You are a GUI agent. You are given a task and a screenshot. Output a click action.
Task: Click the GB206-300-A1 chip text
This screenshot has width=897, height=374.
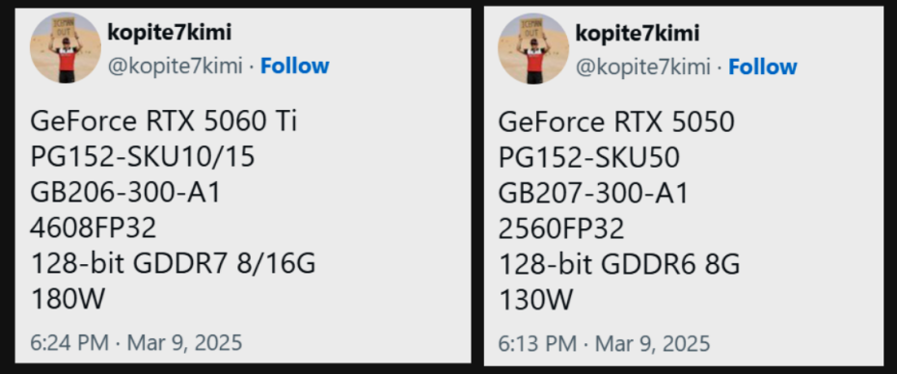tap(125, 193)
